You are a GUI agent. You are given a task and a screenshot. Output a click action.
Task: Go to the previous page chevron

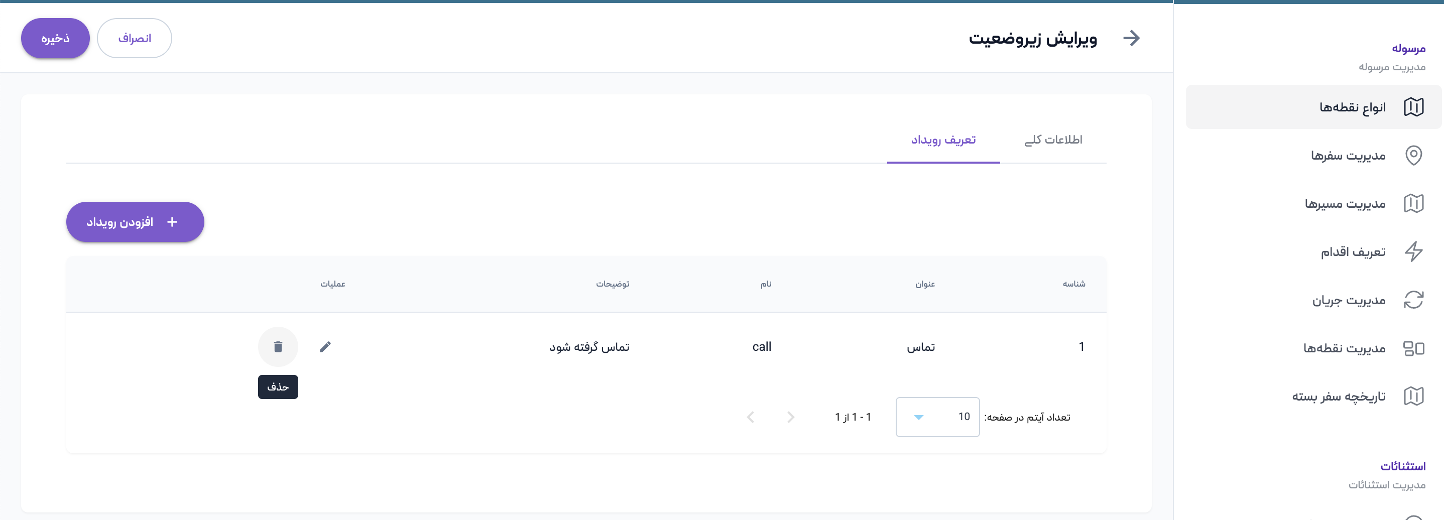click(790, 417)
